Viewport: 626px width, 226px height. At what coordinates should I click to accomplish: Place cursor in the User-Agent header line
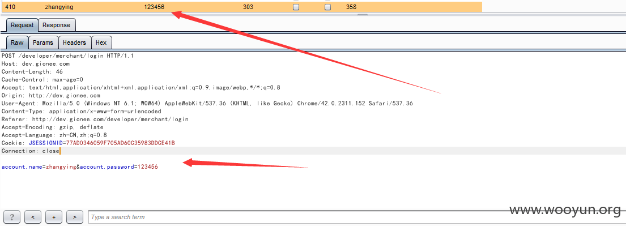[207, 104]
